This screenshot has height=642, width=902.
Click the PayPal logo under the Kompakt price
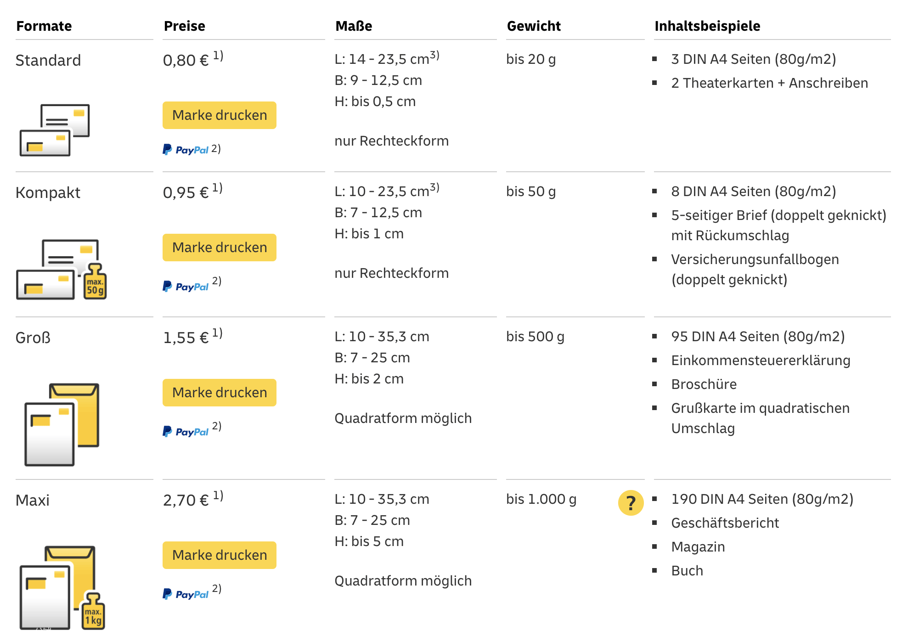pos(186,287)
